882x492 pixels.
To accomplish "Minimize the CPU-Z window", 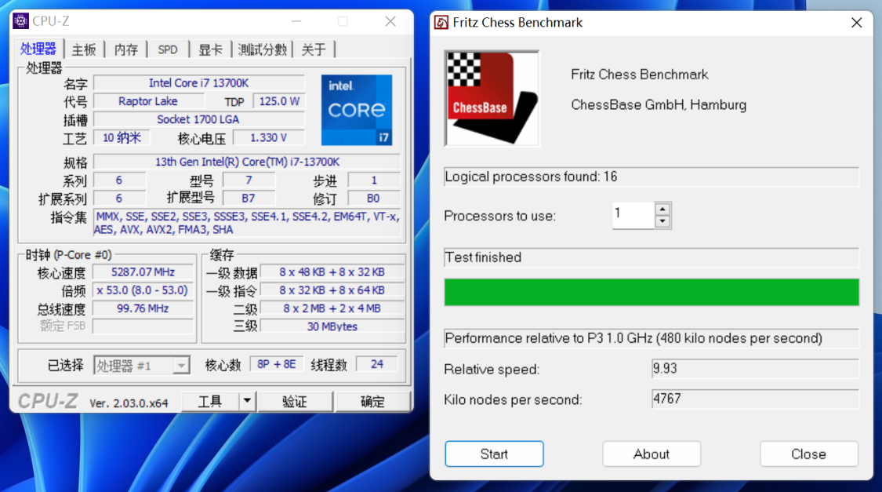I will 296,21.
